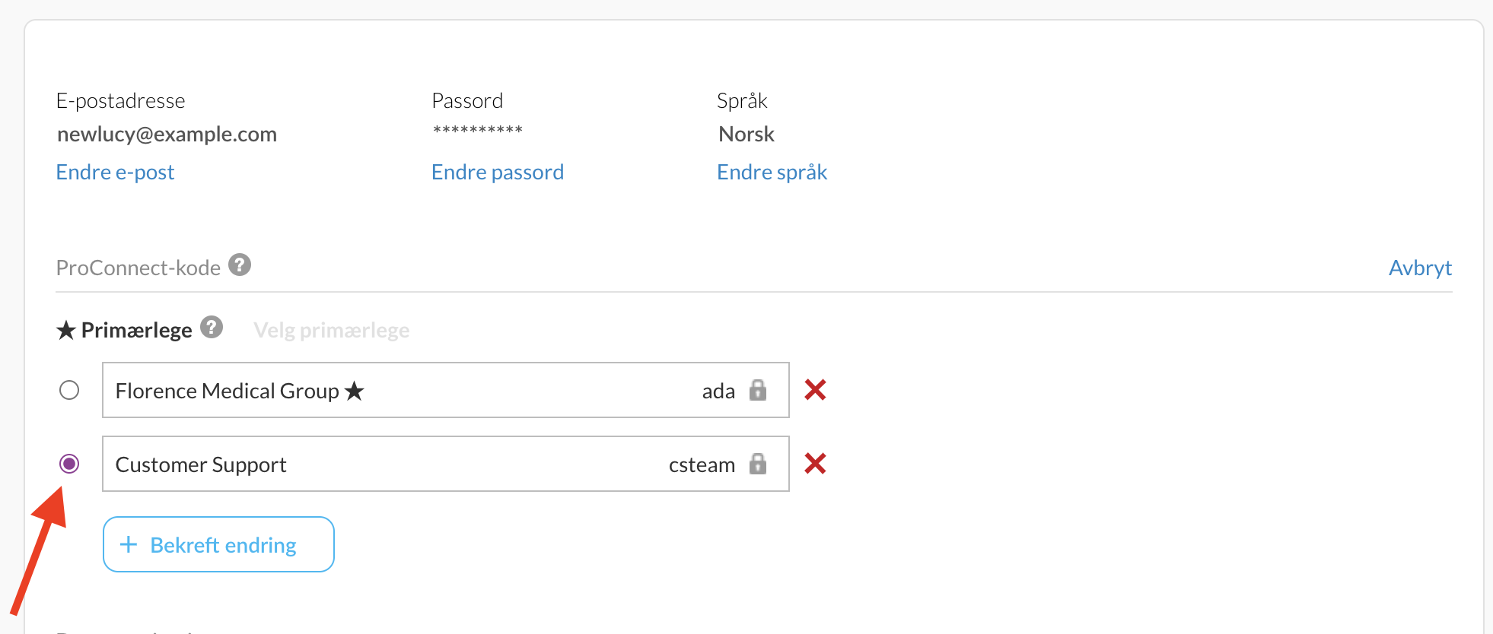Click the lock icon next to ada
This screenshot has height=634, width=1493.
758,390
